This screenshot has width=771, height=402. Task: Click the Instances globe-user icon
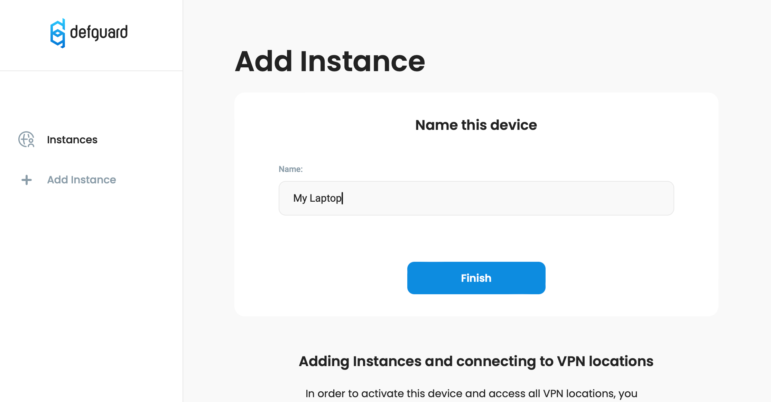tap(26, 140)
